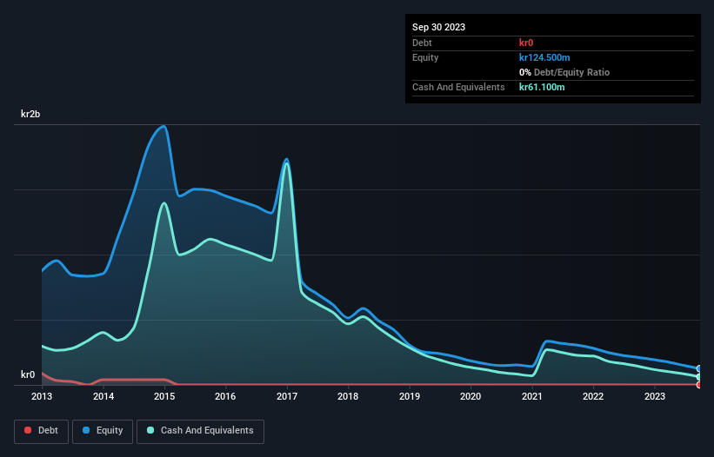714x457 pixels.
Task: Click the Sep 30 2023 tooltip date
Action: 438,27
